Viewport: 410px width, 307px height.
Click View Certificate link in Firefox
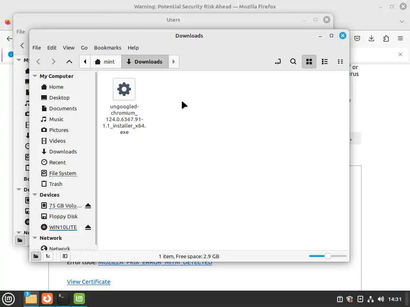88,282
